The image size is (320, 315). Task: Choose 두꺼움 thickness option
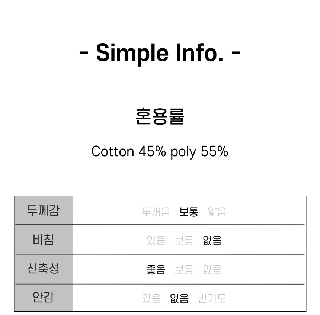pyautogui.click(x=156, y=212)
